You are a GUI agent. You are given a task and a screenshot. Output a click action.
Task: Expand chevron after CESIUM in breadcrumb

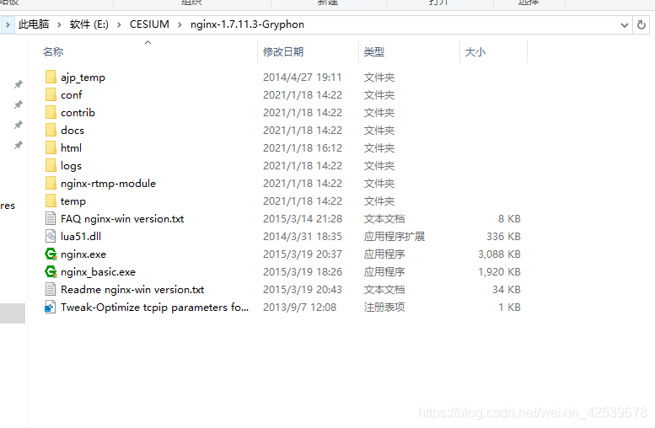pyautogui.click(x=180, y=24)
